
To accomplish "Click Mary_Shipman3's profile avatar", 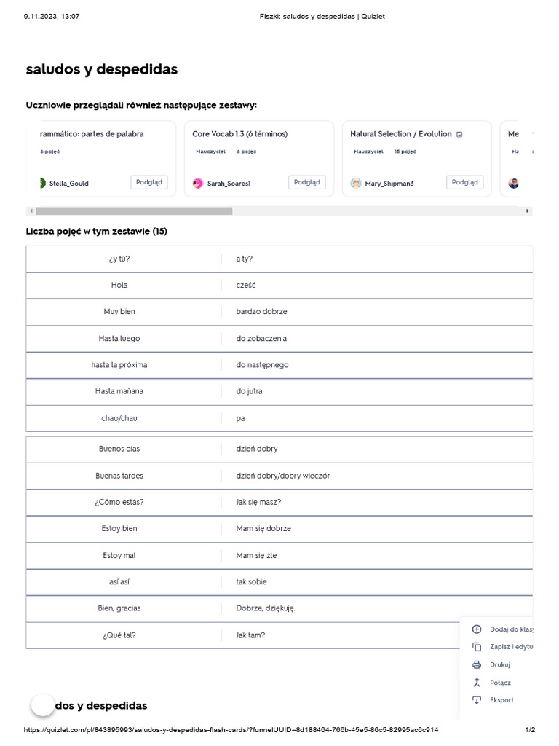I will click(356, 184).
